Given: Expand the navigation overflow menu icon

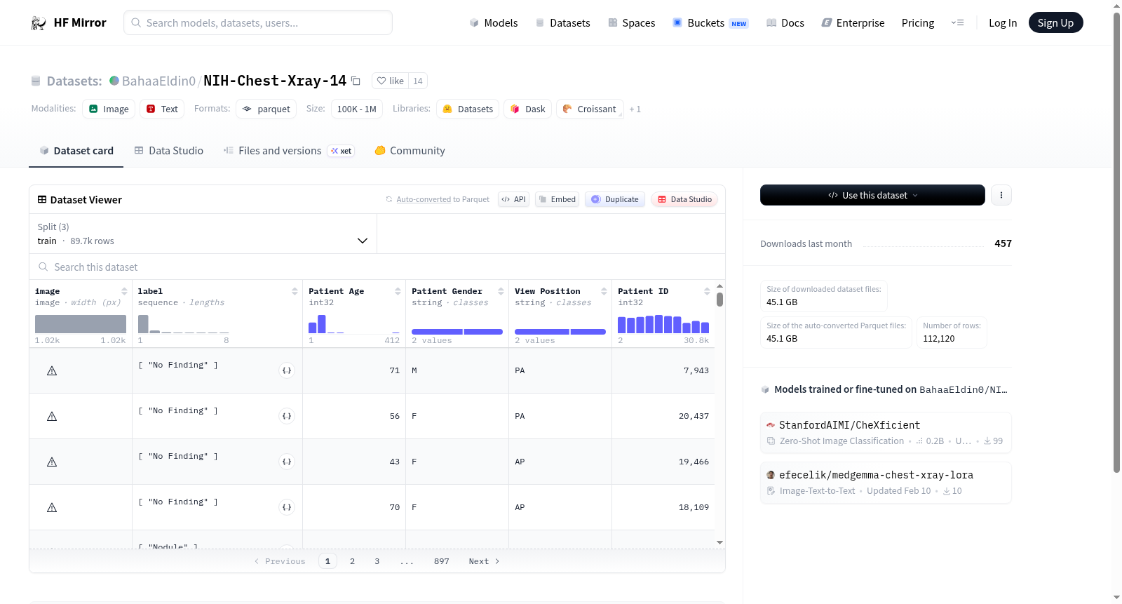Looking at the screenshot, I should tap(957, 23).
